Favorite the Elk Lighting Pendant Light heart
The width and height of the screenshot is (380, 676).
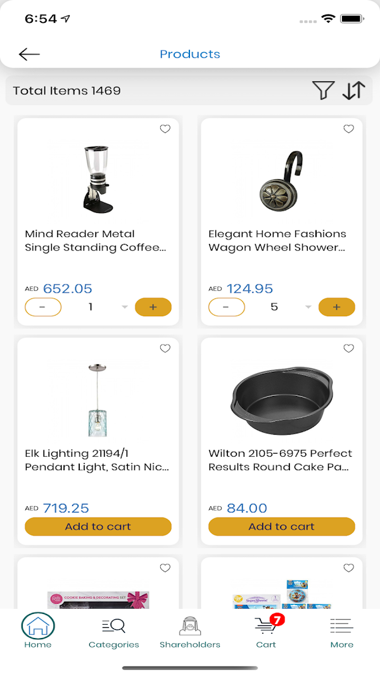point(165,348)
